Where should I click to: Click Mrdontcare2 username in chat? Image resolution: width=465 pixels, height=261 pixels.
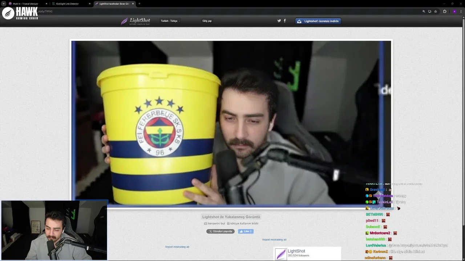click(x=380, y=233)
